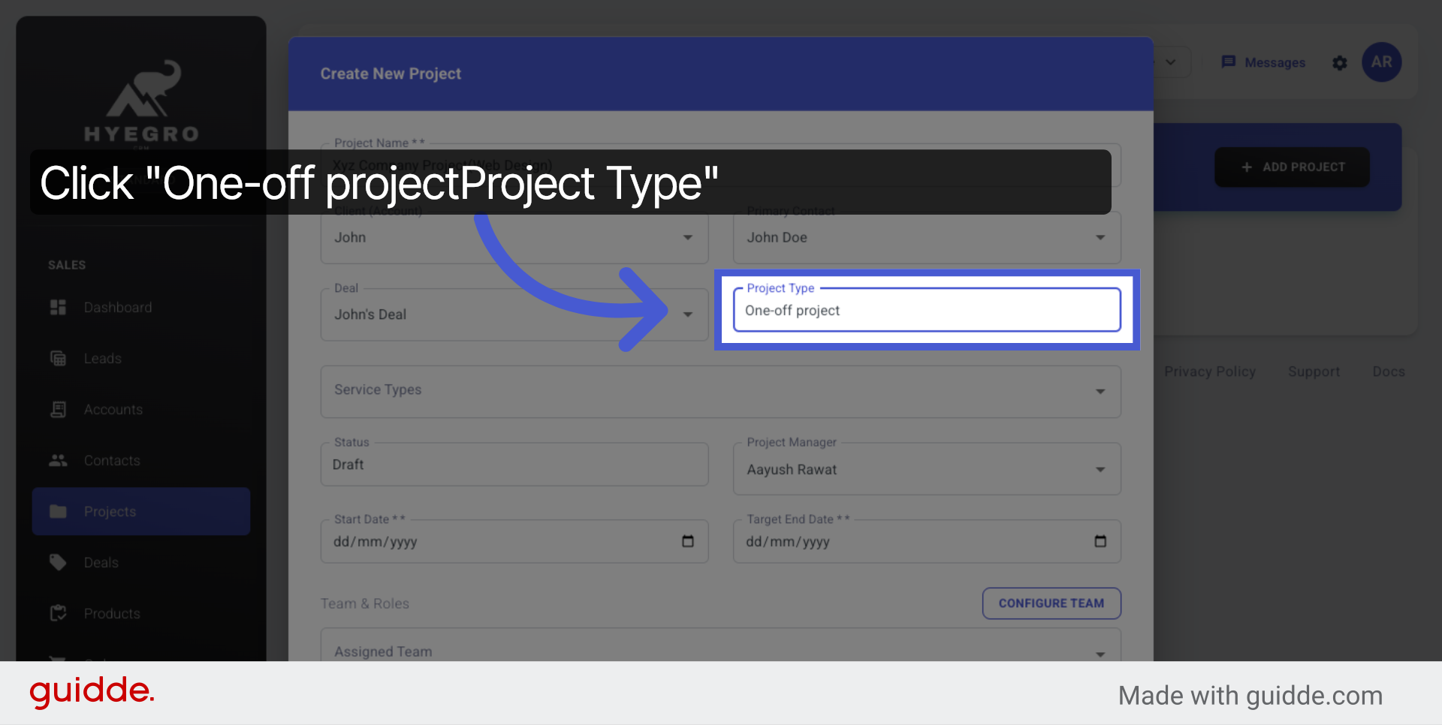
Task: Expand the Service Types dropdown
Action: [1100, 391]
